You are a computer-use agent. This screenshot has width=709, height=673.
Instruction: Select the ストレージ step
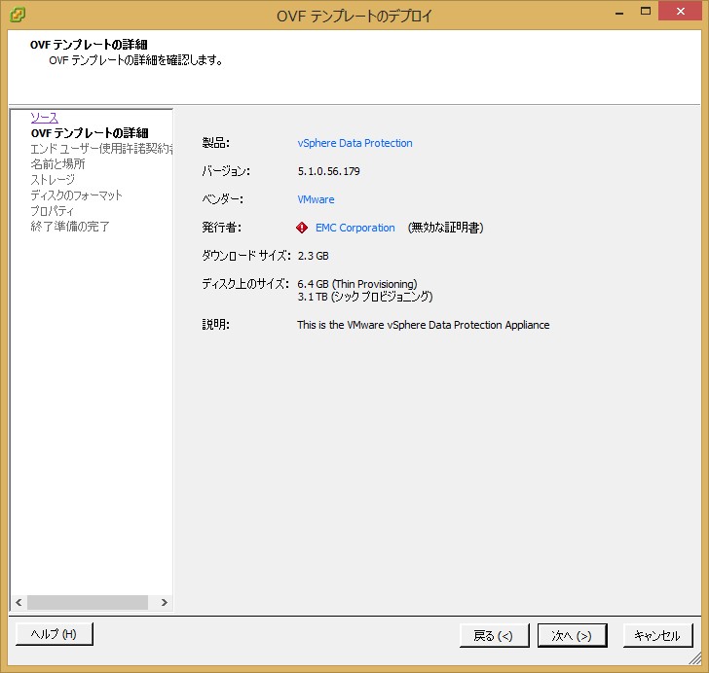(x=53, y=180)
